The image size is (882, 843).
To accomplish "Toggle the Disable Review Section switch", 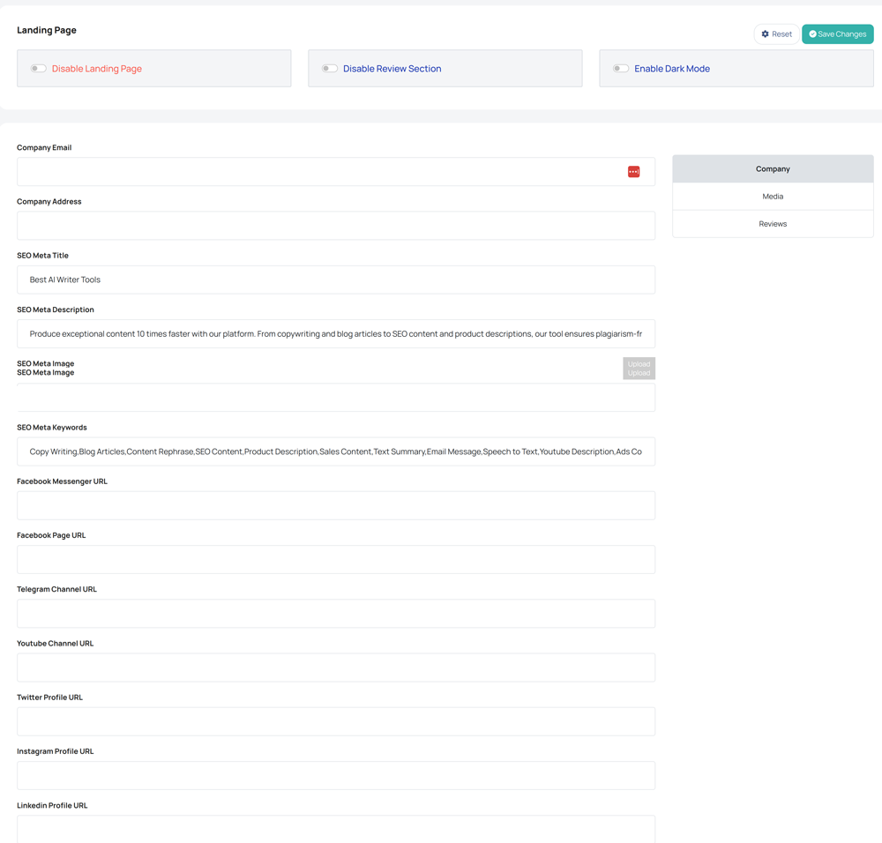I will (329, 69).
